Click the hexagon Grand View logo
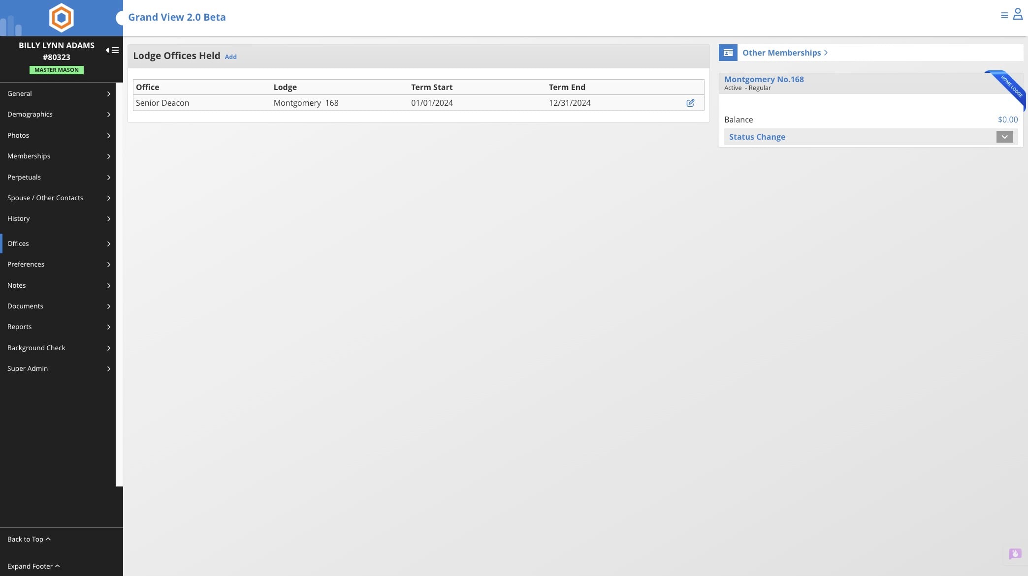 click(x=61, y=18)
